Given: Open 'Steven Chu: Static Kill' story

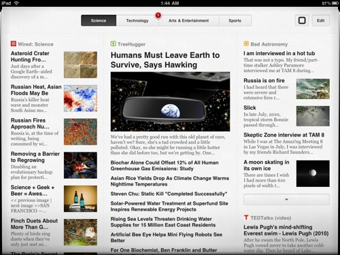Looking at the screenshot, I should 169,194.
